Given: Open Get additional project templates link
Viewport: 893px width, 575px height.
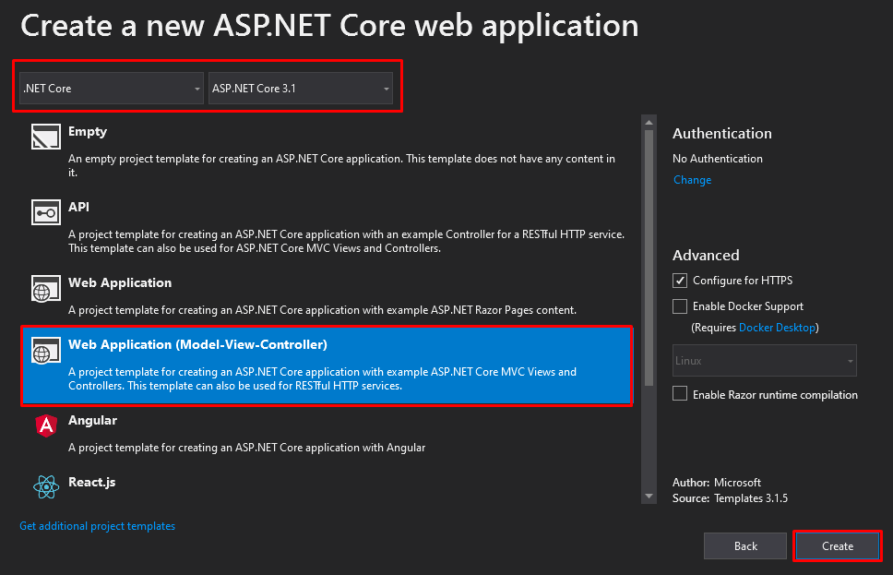Looking at the screenshot, I should coord(98,526).
